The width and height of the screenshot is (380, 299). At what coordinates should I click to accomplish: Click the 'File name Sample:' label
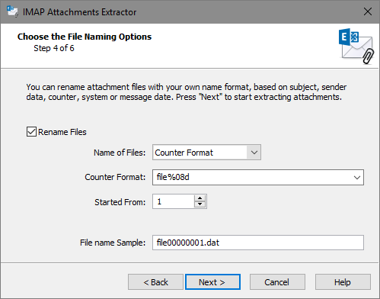(x=113, y=243)
